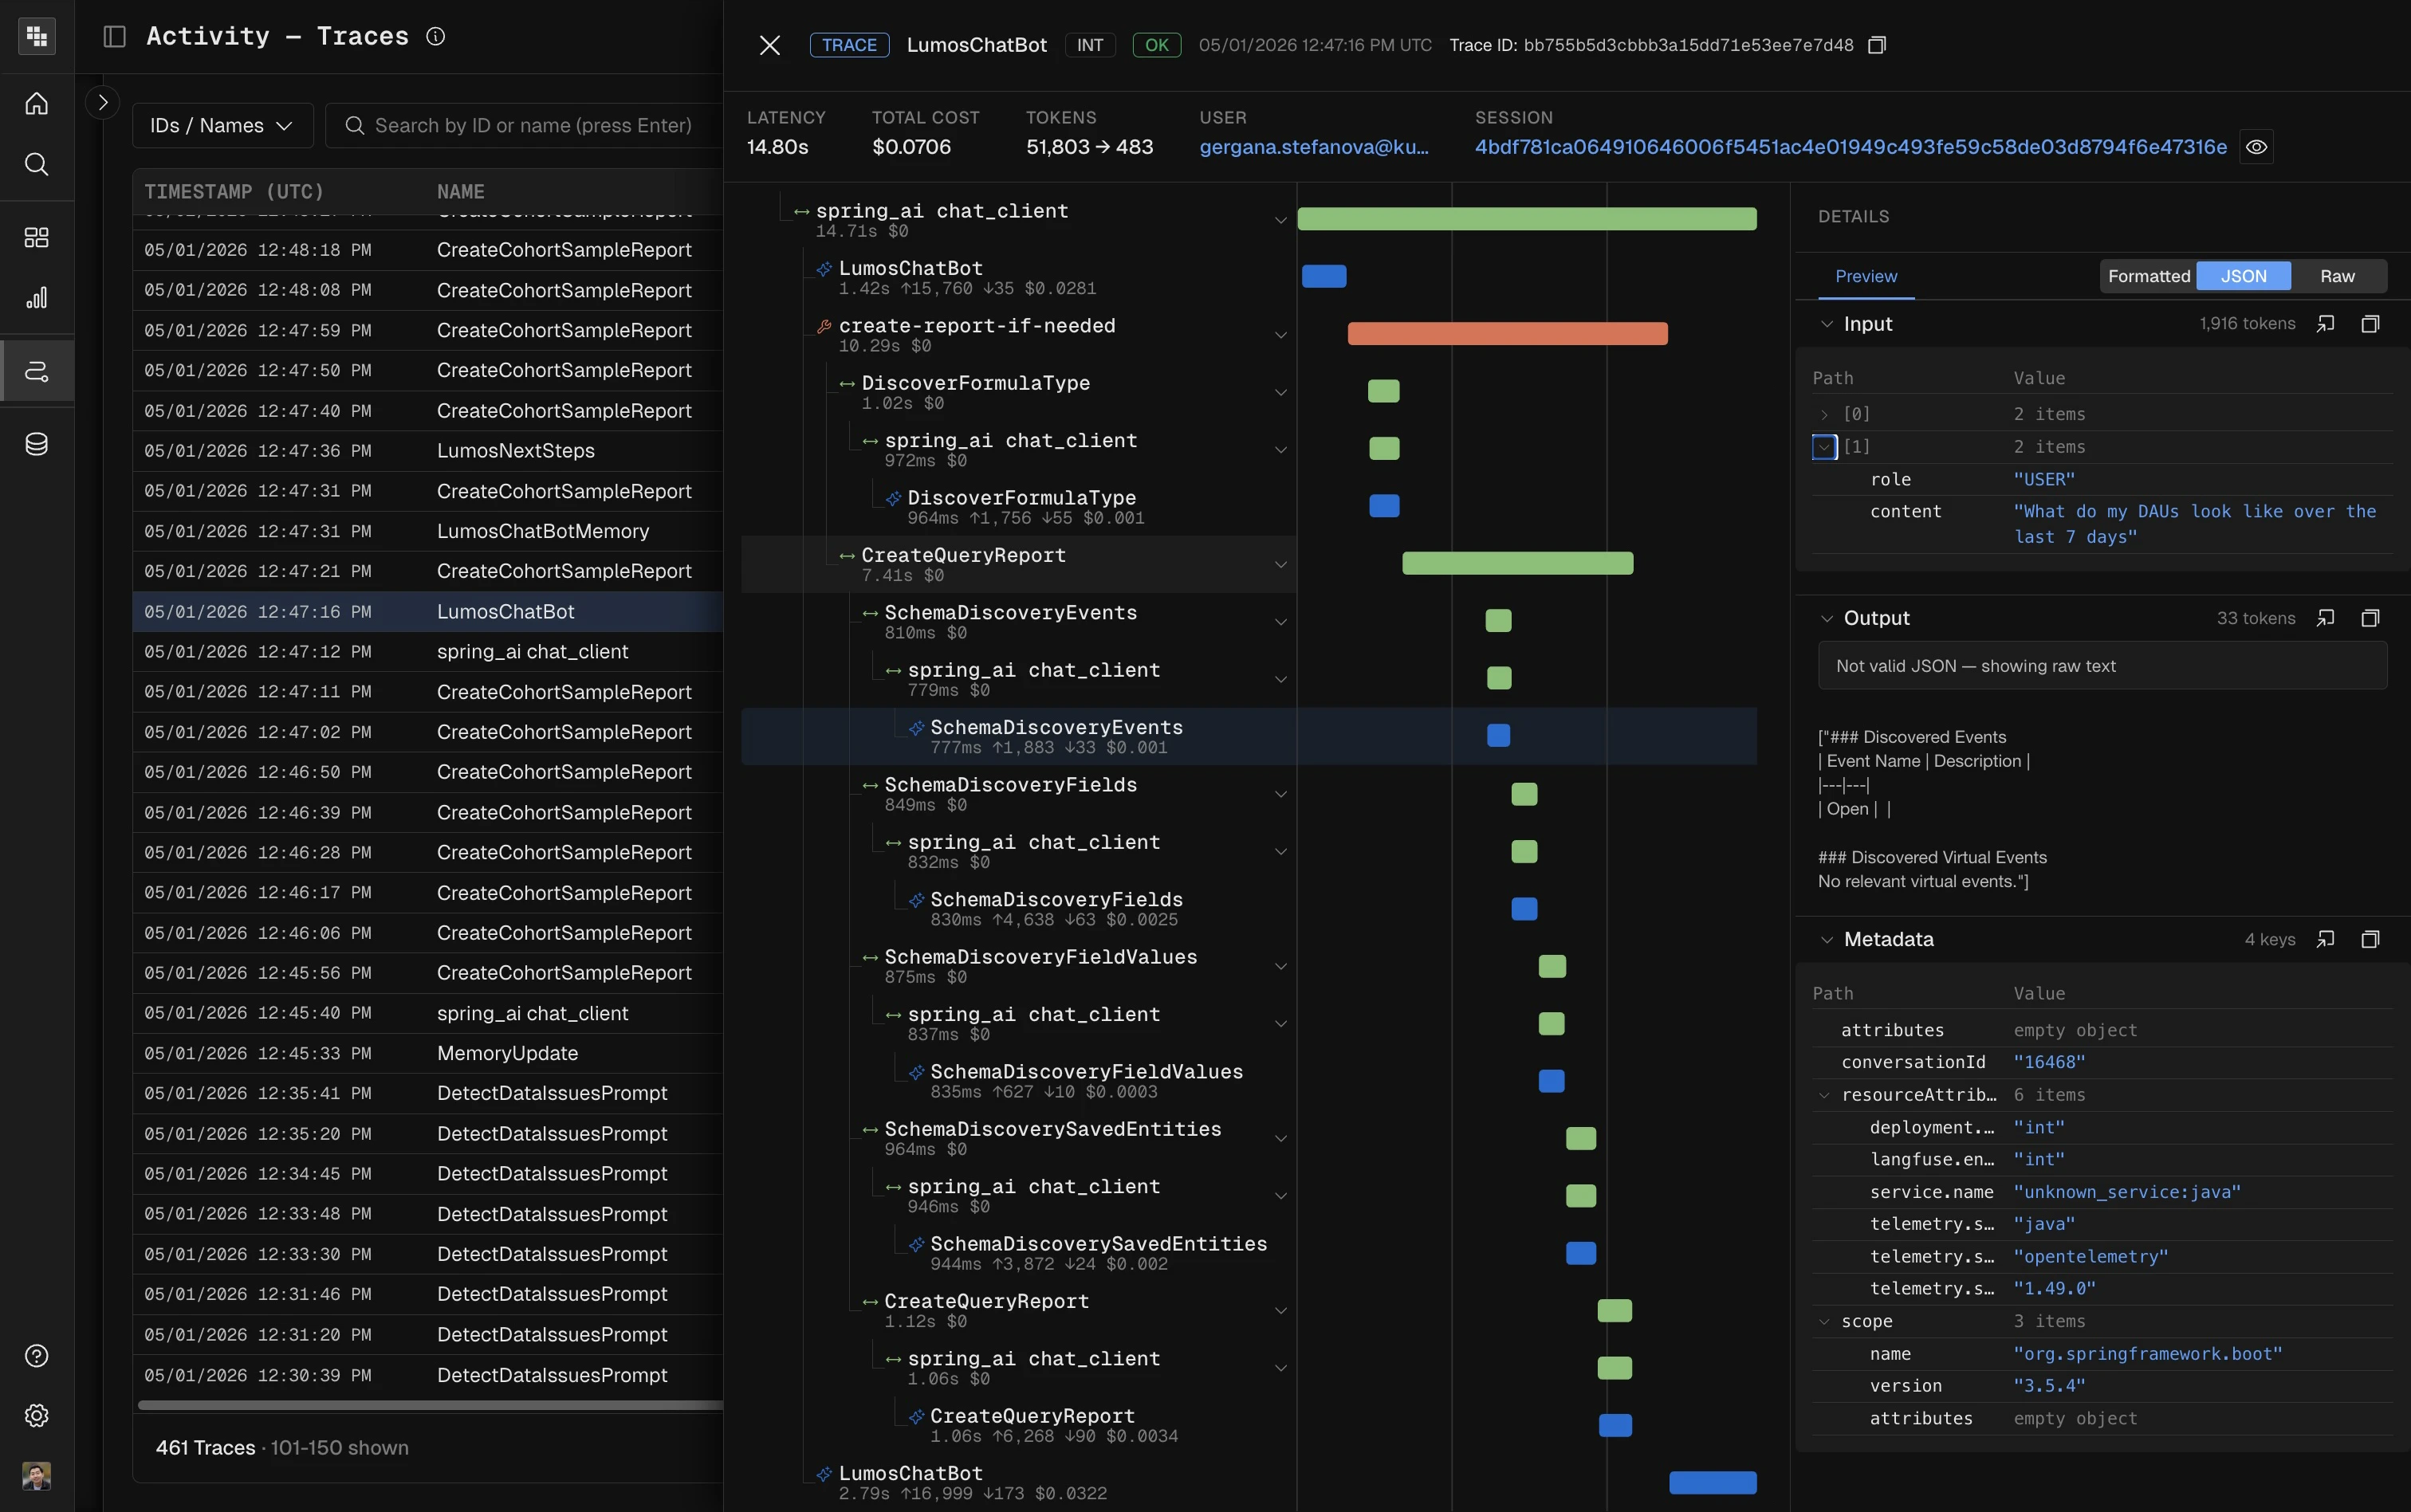
Task: Open the app grid logo icon
Action: (x=37, y=36)
